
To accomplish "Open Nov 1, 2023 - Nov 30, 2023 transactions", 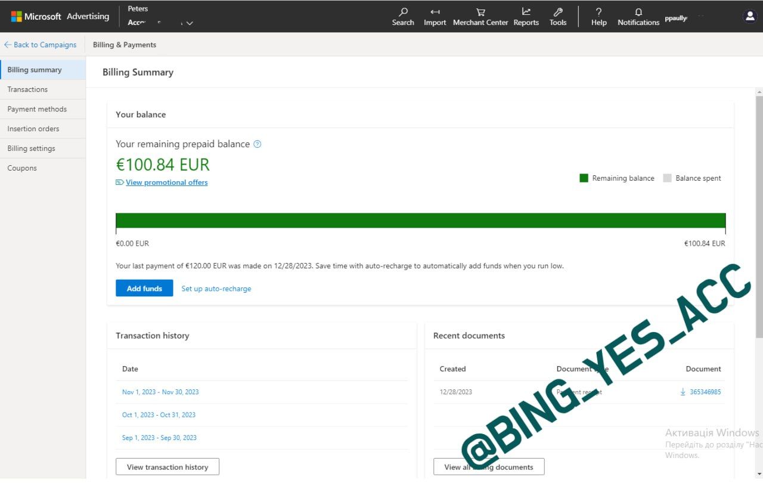I will pyautogui.click(x=160, y=392).
